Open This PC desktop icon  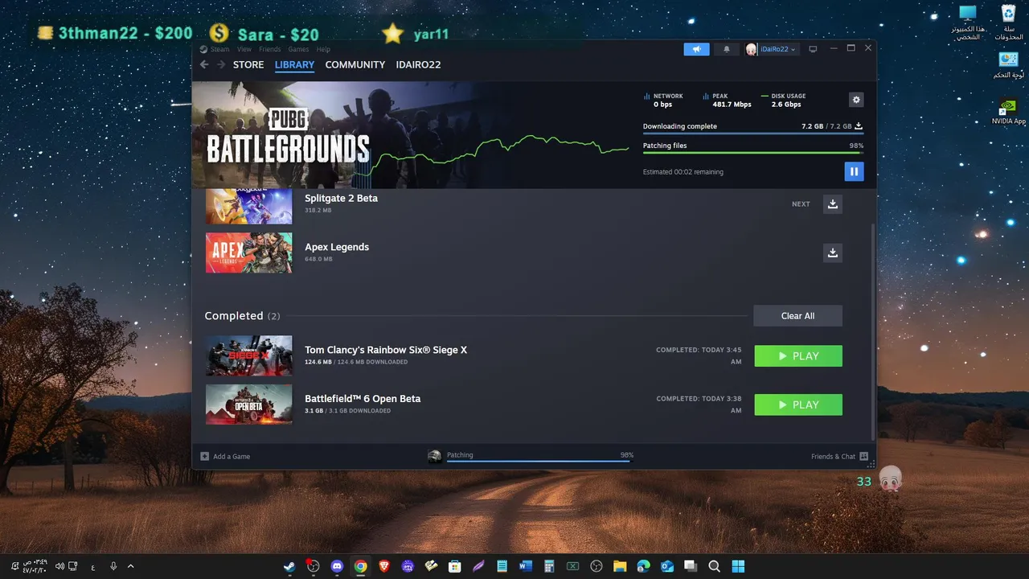968,23
